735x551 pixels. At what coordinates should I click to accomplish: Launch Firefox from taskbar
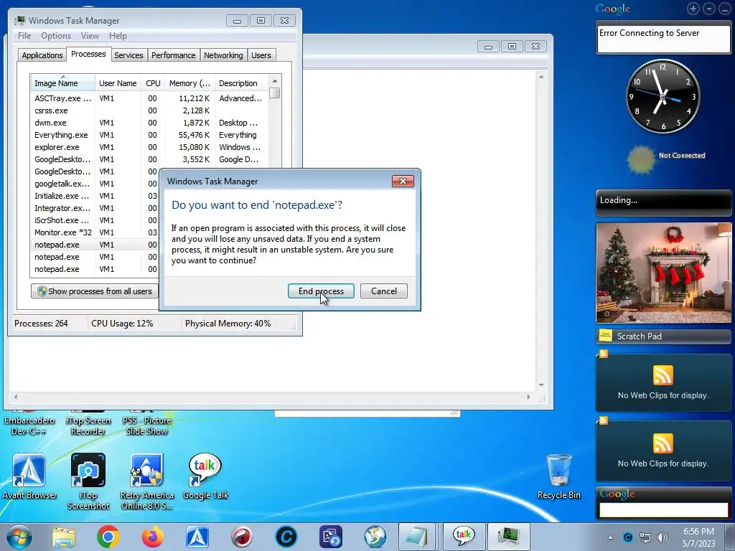click(x=153, y=537)
